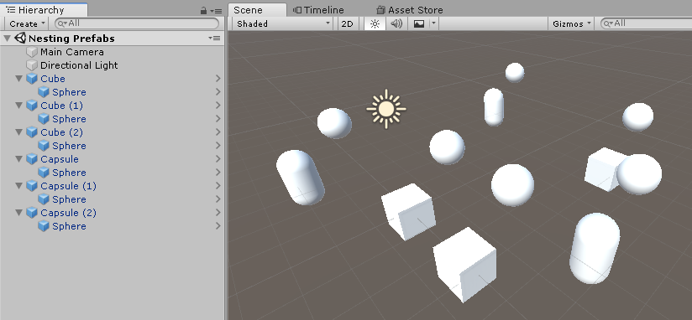Click the blue prefab icon of Capsule (2)

click(x=32, y=213)
